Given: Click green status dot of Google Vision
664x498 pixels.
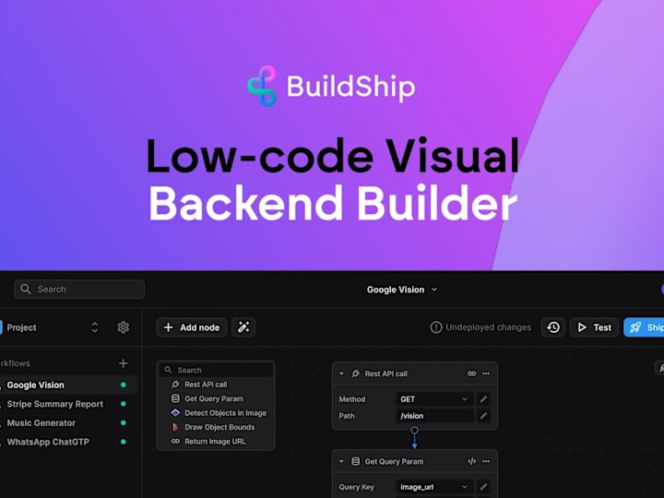Looking at the screenshot, I should click(x=124, y=385).
